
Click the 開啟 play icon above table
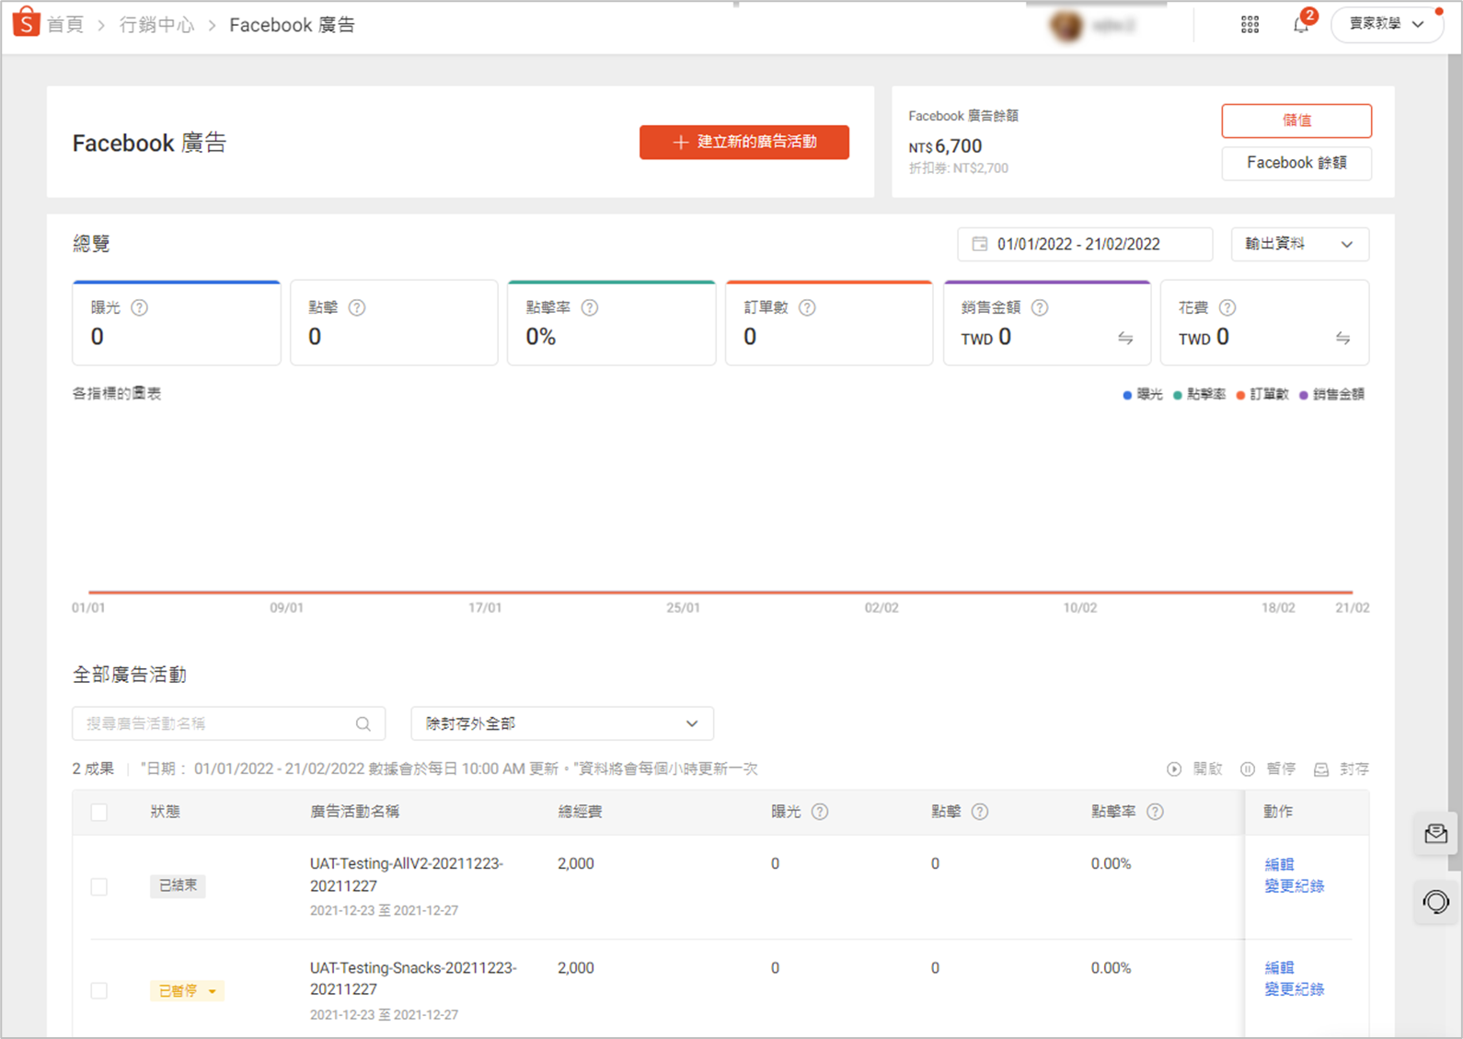pos(1174,769)
